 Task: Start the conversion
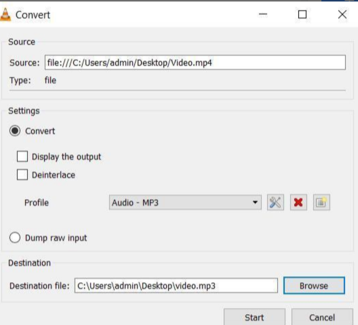pos(254,318)
